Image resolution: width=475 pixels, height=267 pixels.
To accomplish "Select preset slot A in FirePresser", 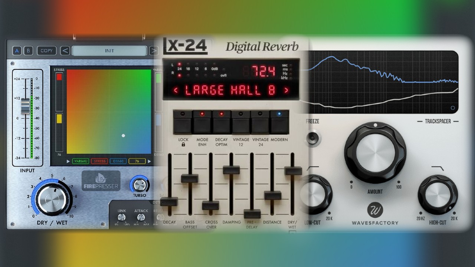I will [17, 51].
